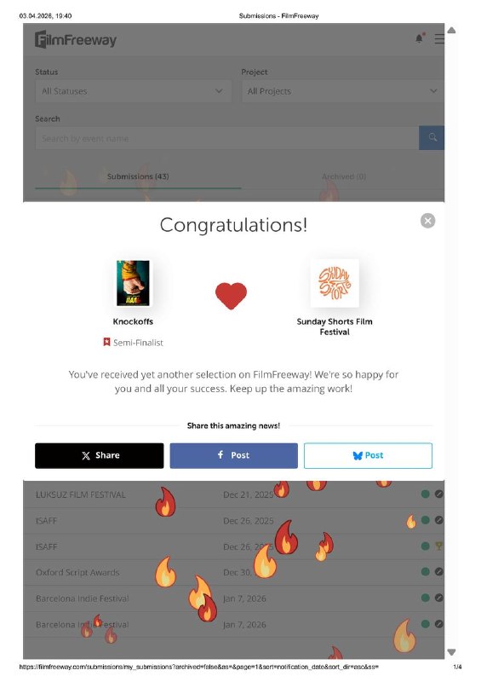Open the notifications bell
This screenshot has width=481, height=682.
[420, 38]
